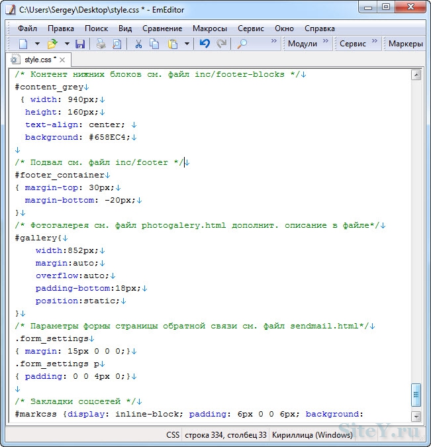The image size is (431, 447).
Task: Expand the Open file dropdown arrow
Action: pyautogui.click(x=66, y=44)
